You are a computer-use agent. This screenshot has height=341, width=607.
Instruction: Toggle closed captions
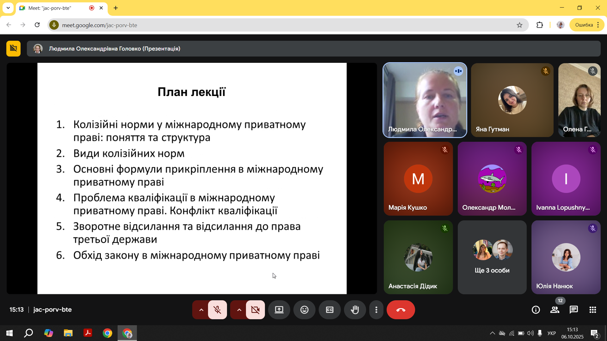coord(329,310)
